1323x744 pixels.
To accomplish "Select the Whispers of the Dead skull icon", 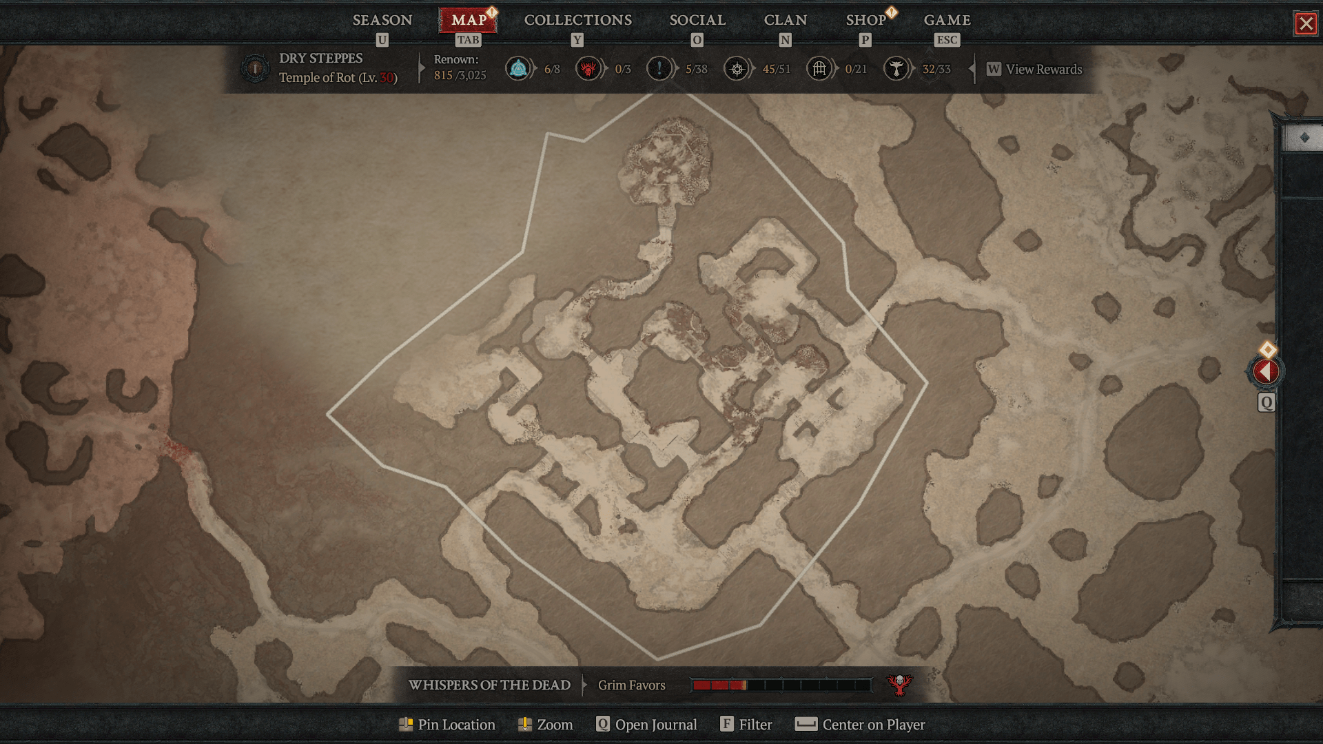I will click(899, 684).
